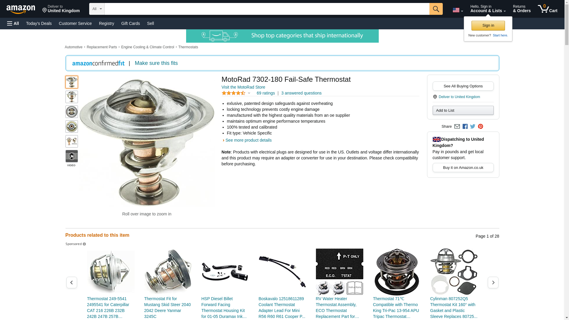Open the 3 answered questions link
This screenshot has width=569, height=320.
click(x=301, y=93)
